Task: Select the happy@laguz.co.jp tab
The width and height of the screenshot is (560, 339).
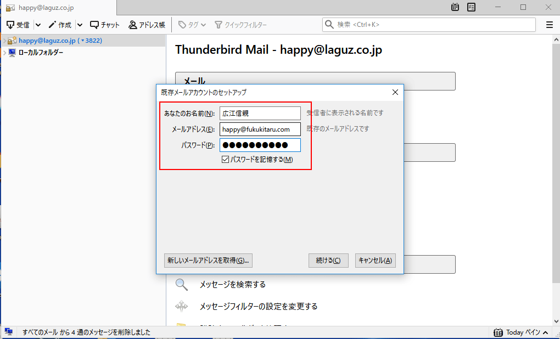Action: (x=58, y=8)
